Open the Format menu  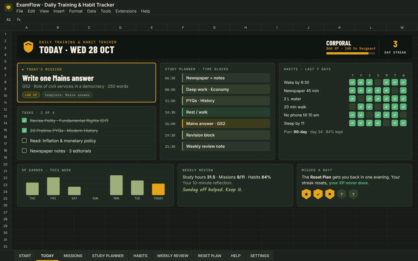[x=76, y=11]
